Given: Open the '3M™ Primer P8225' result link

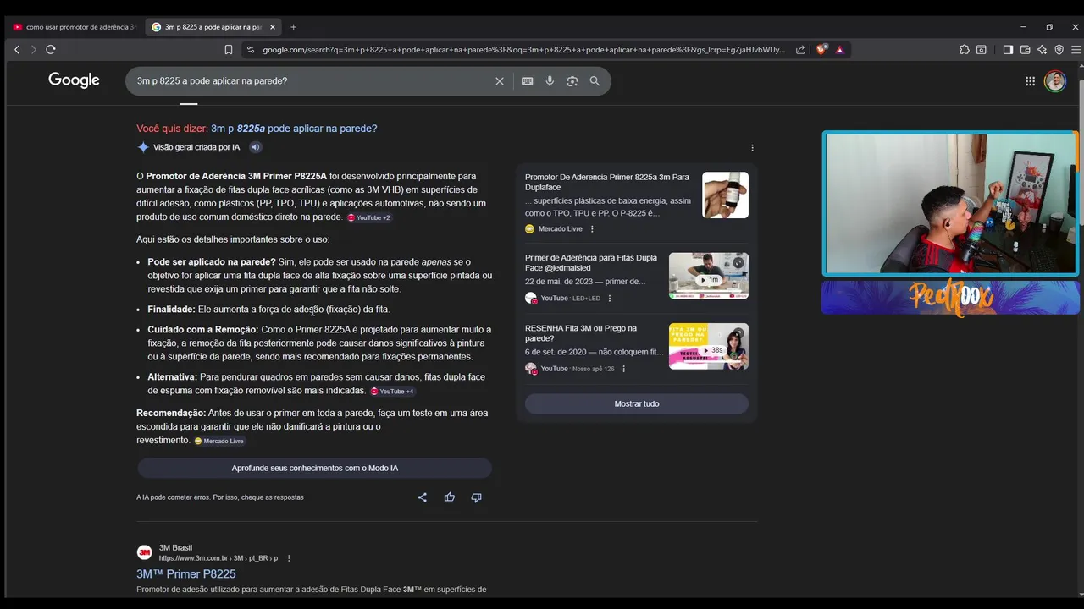Looking at the screenshot, I should [186, 574].
